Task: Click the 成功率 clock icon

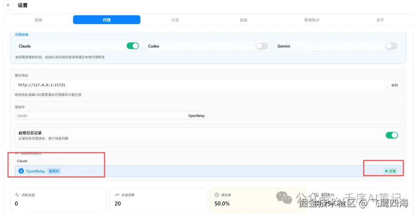Action: click(x=216, y=195)
